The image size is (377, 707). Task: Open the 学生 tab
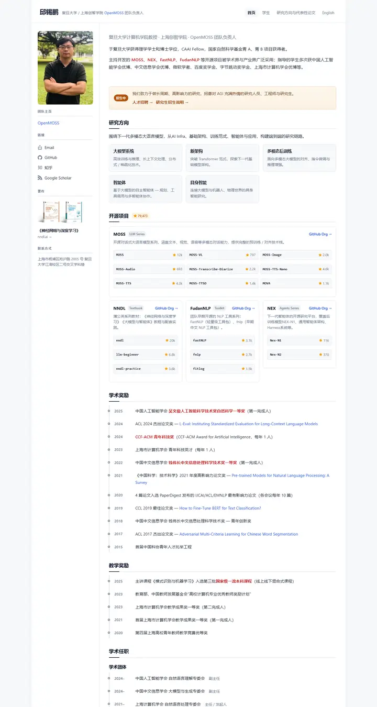(x=266, y=13)
